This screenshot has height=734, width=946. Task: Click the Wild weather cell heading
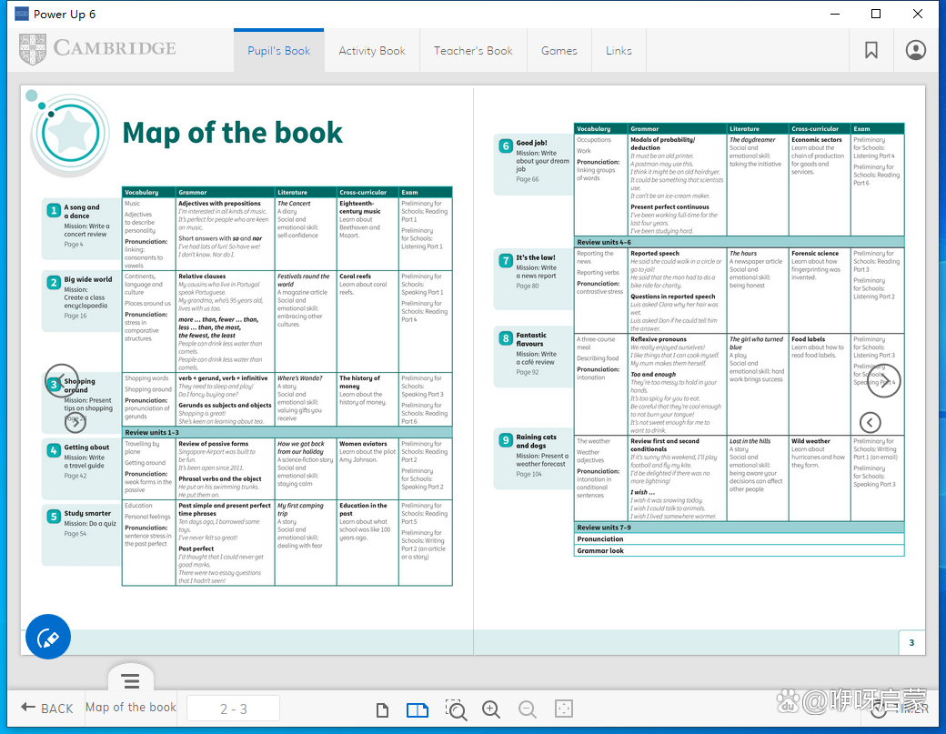(810, 441)
